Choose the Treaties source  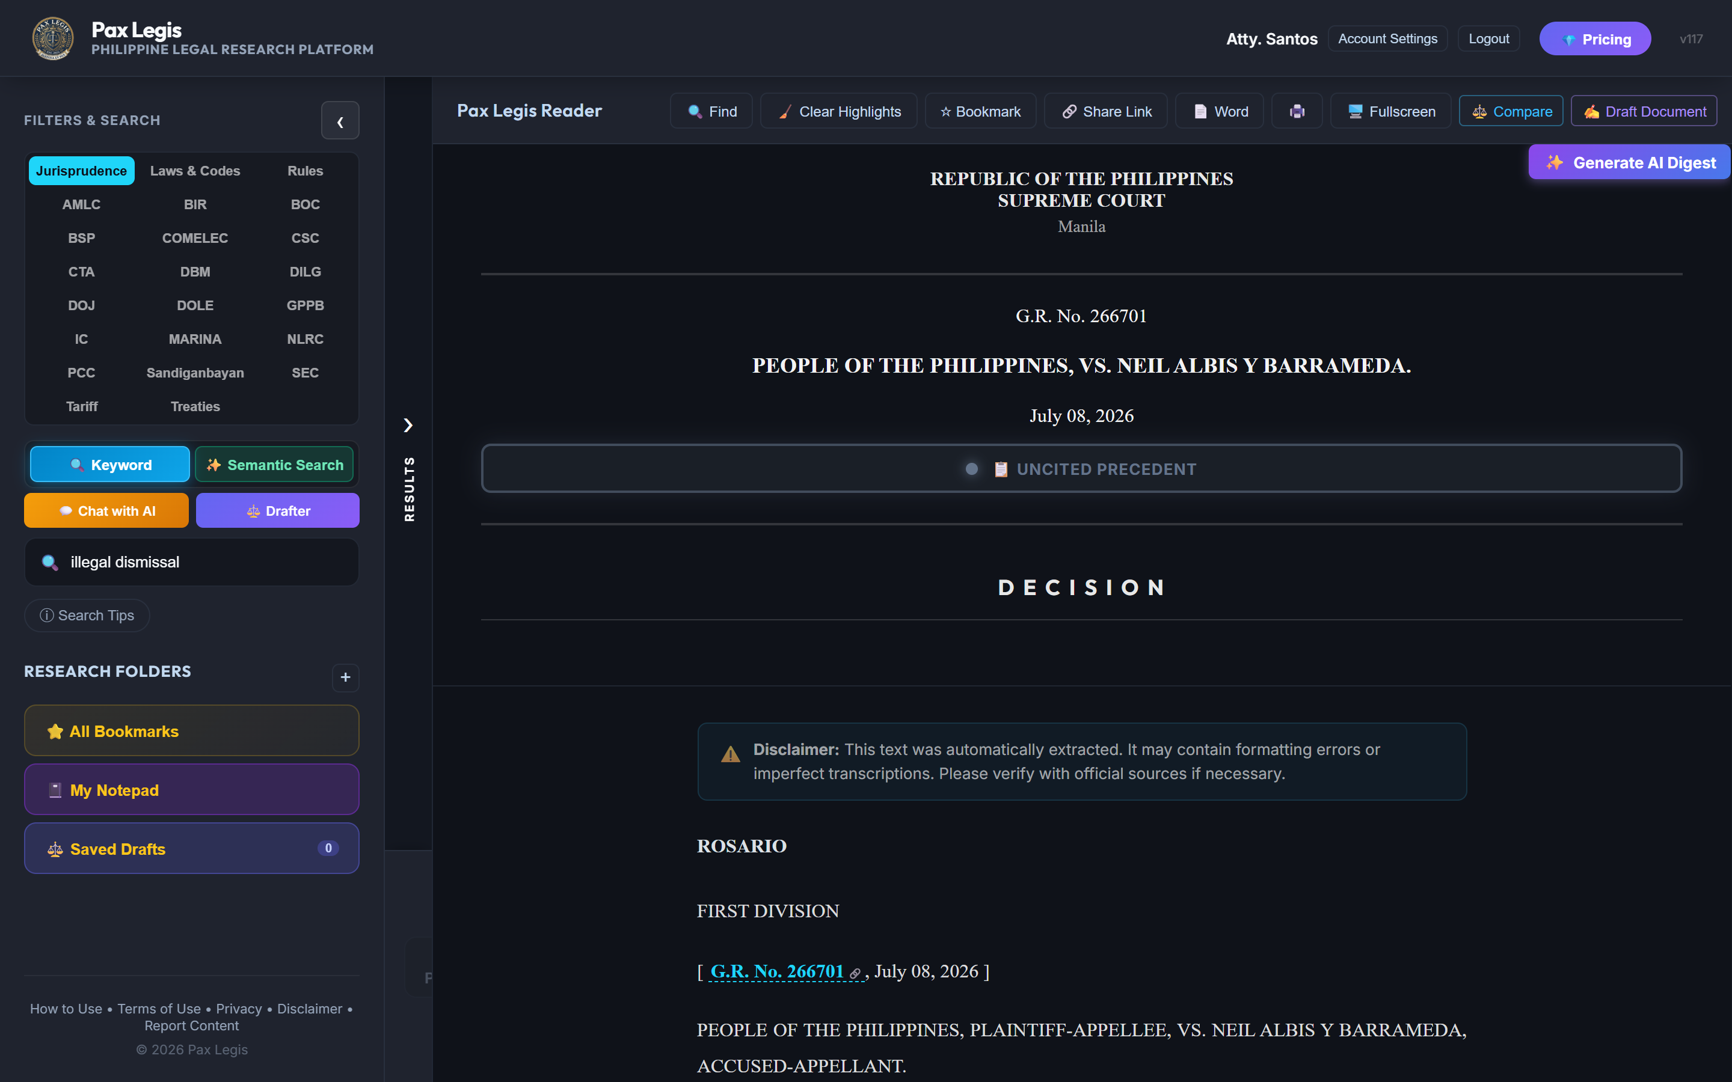click(x=195, y=406)
